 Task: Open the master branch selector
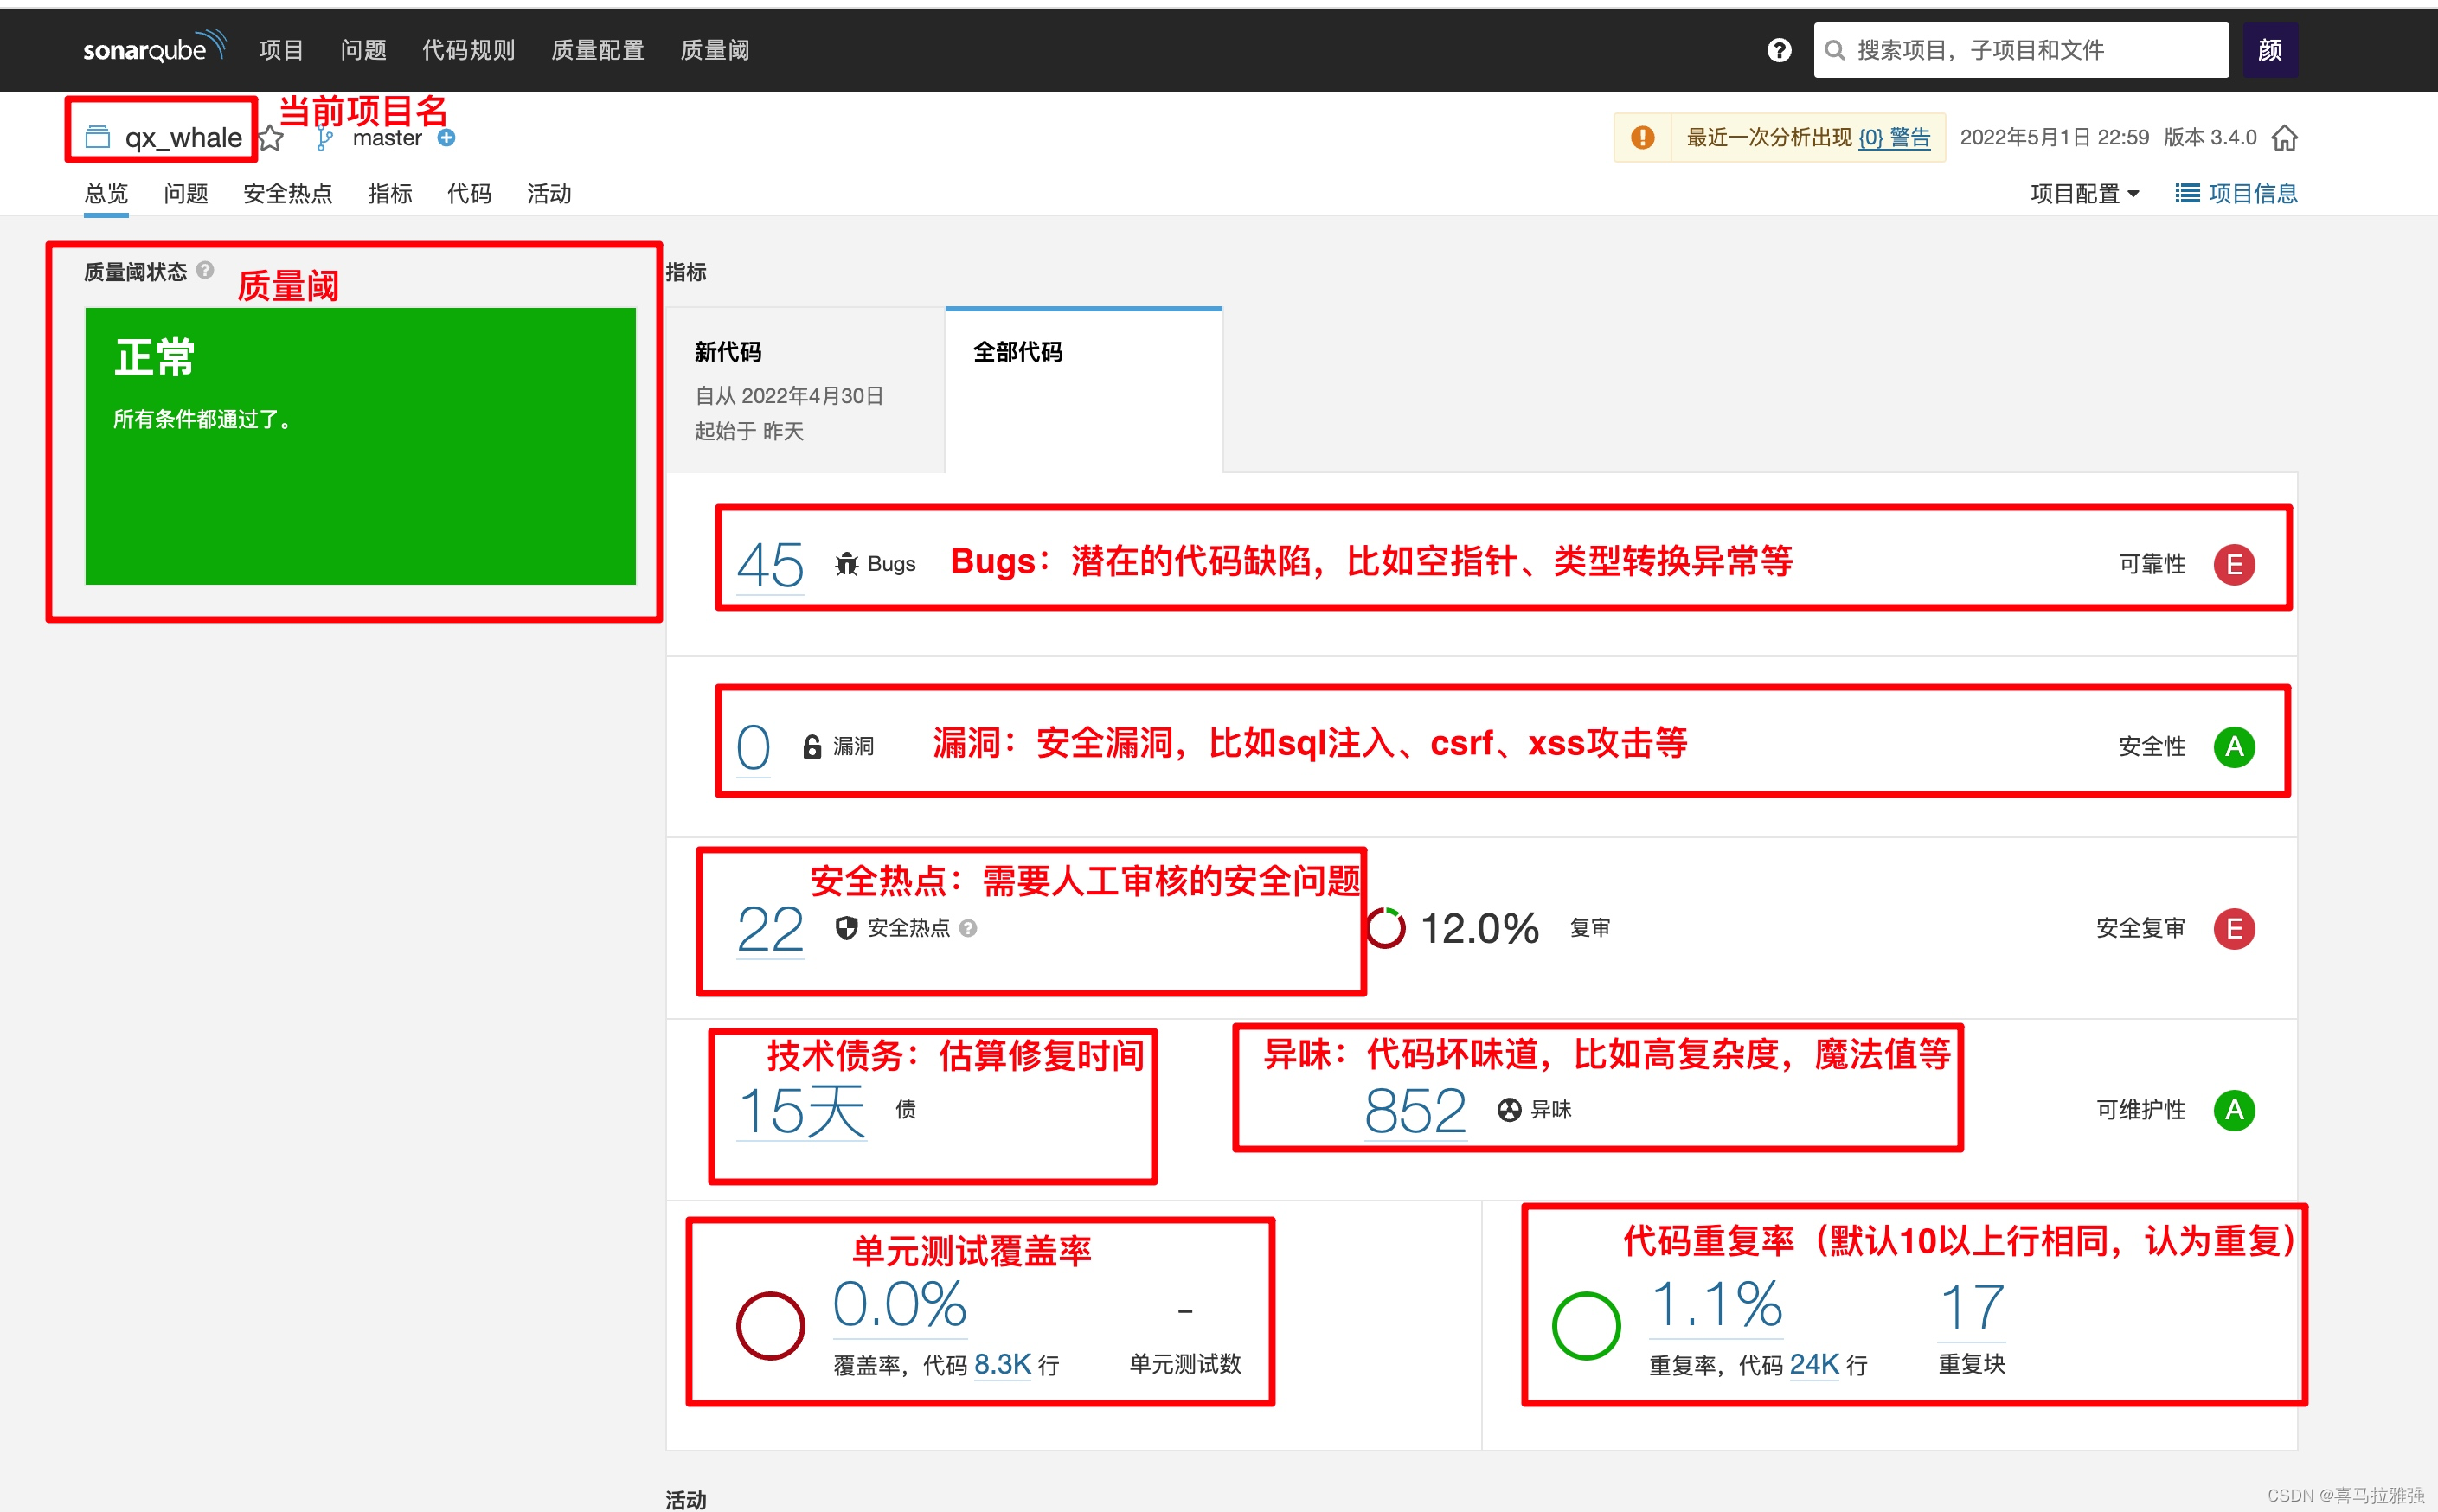click(387, 138)
